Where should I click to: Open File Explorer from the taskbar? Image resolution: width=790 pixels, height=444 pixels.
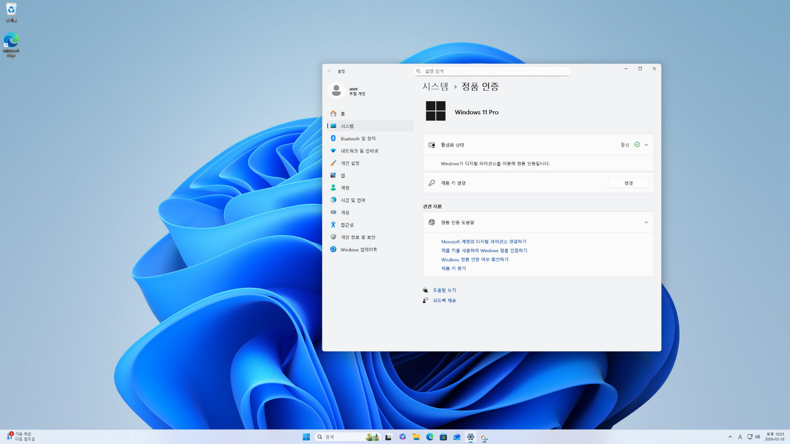point(416,437)
